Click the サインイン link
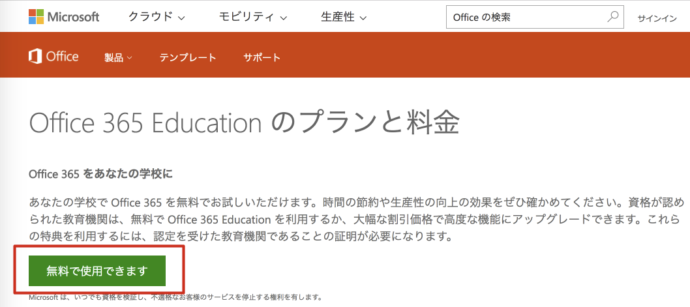Image resolution: width=690 pixels, height=307 pixels. click(657, 18)
